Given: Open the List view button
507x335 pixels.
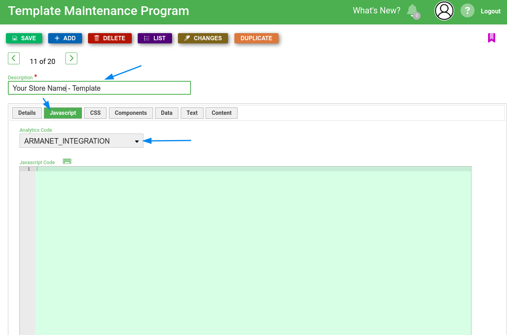Looking at the screenshot, I should (155, 38).
